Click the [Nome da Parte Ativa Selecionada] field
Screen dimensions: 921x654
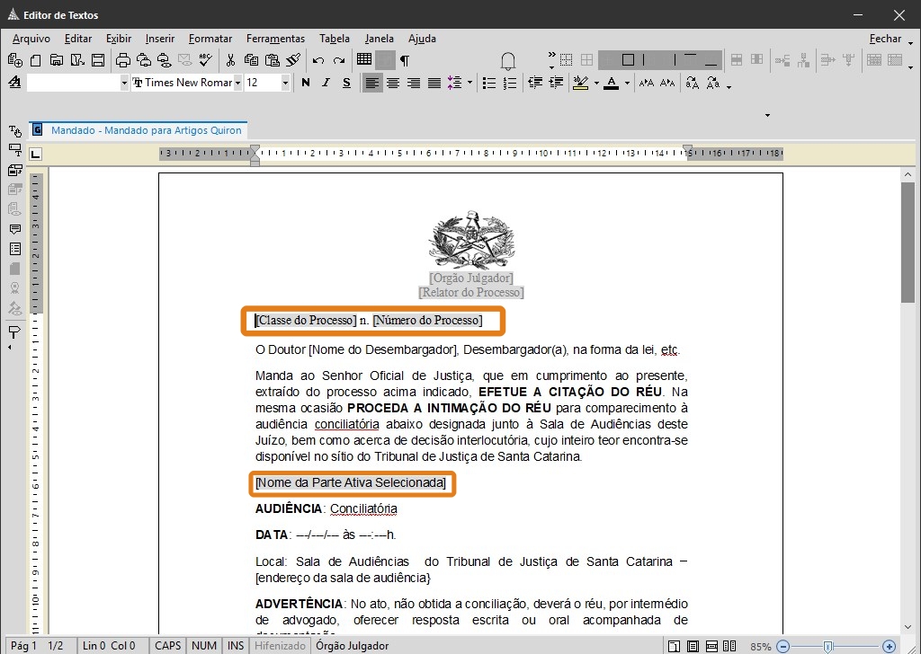[351, 482]
